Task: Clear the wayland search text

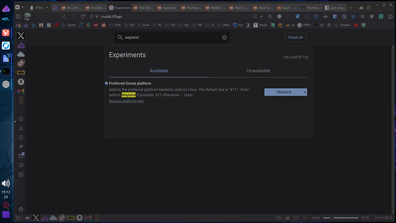Action: [x=224, y=37]
